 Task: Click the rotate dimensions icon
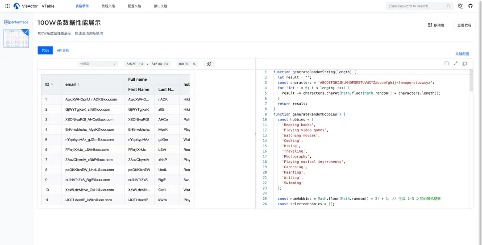[x=209, y=64]
